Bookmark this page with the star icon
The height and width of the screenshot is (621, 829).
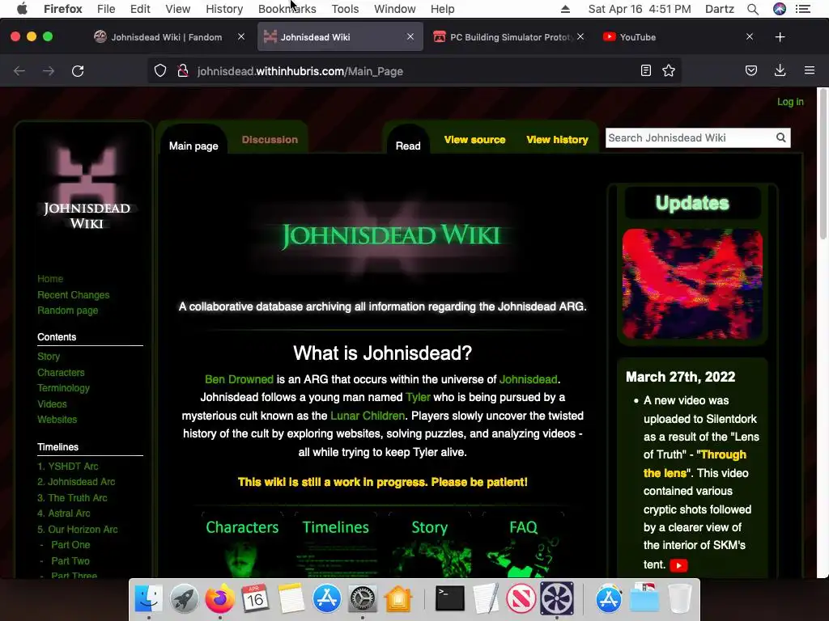[669, 71]
